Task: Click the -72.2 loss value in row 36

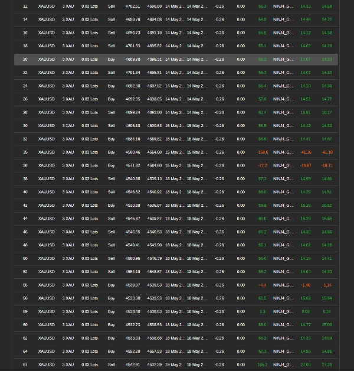Action: 263,165
